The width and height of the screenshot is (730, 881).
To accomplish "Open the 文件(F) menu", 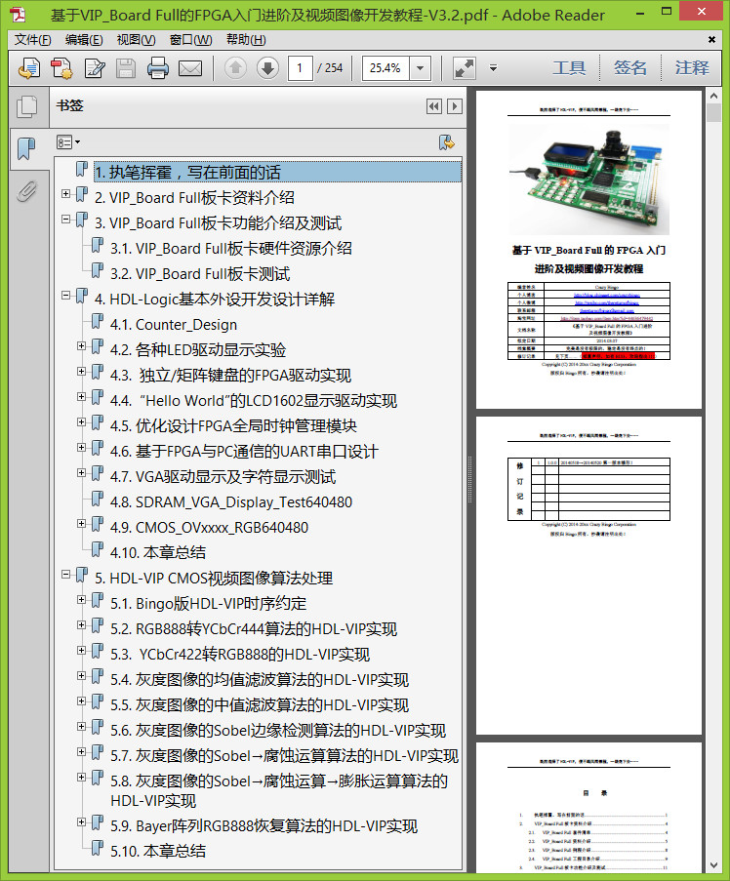I will click(x=33, y=40).
